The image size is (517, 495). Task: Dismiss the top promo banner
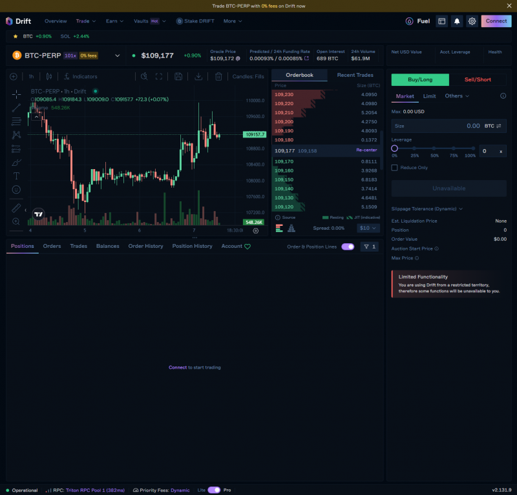509,6
